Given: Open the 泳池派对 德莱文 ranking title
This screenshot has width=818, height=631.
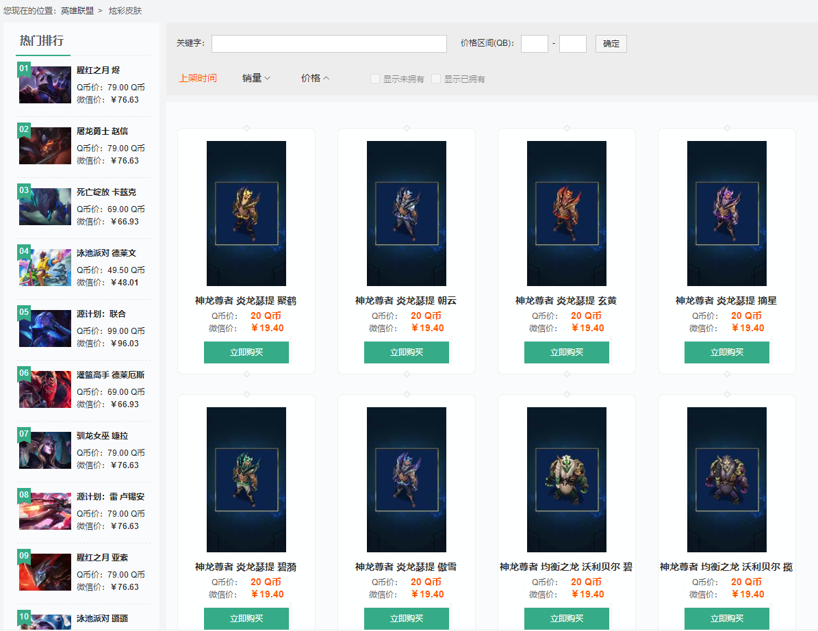Looking at the screenshot, I should tap(106, 253).
